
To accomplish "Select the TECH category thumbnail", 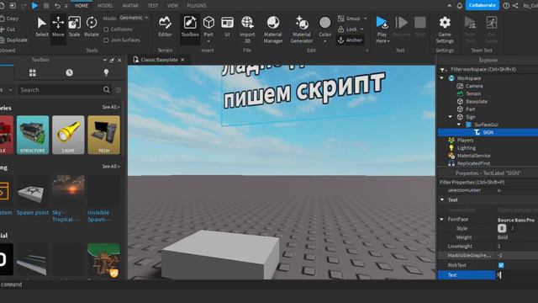I will click(x=103, y=135).
